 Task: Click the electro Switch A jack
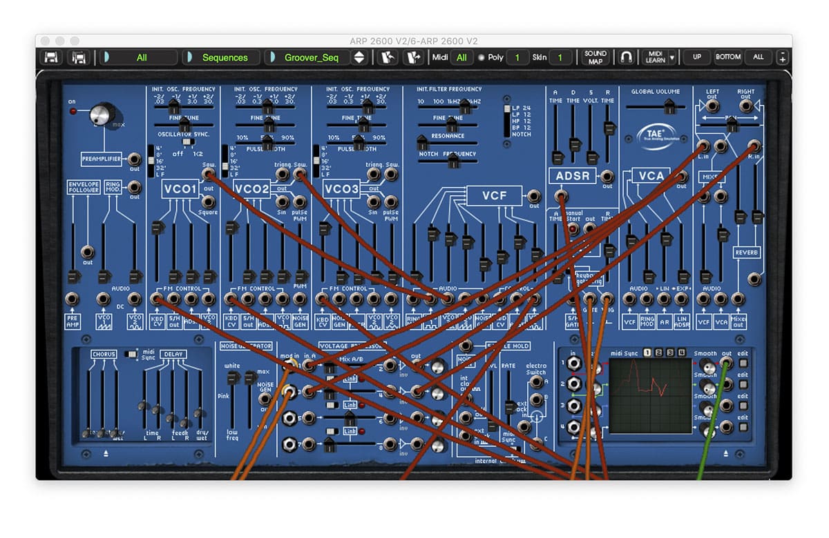[536, 381]
